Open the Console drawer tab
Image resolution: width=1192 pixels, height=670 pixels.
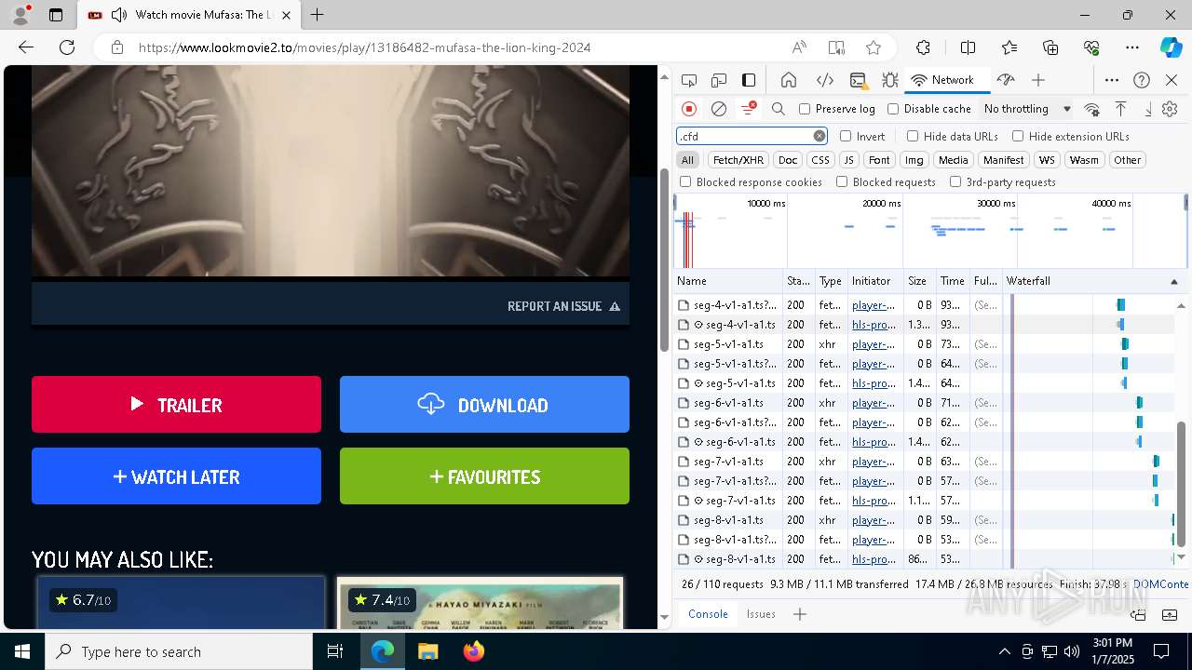(x=708, y=614)
